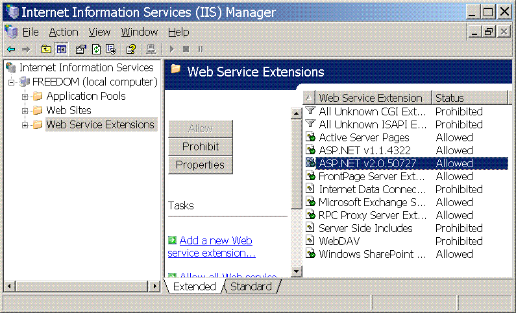Click the tree pane scroll left arrow
516x313 pixels.
[10, 286]
